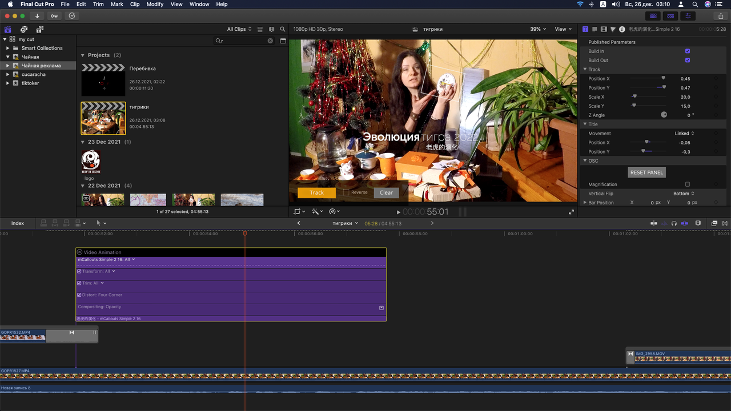Close the Video Animation editor
Screen dimensions: 731x411
coord(79,252)
